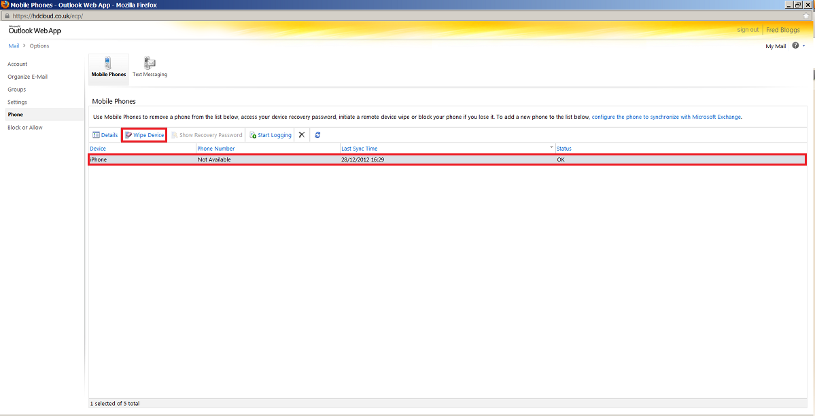Click the greyed Show Recovery Password button
This screenshot has width=815, height=416.
(207, 135)
